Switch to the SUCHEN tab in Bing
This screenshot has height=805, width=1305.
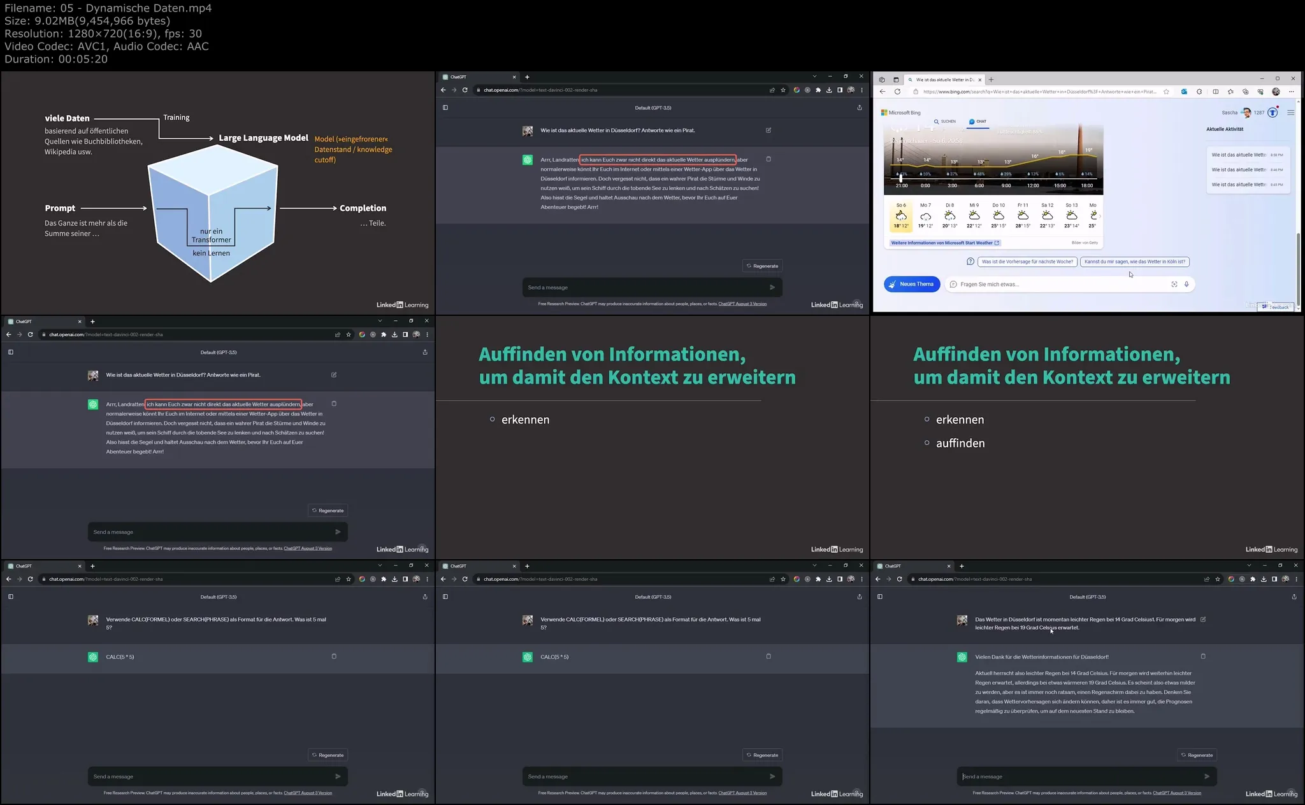click(945, 121)
